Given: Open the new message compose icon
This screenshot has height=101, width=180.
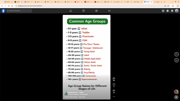Looking at the screenshot, I should pos(176,97).
